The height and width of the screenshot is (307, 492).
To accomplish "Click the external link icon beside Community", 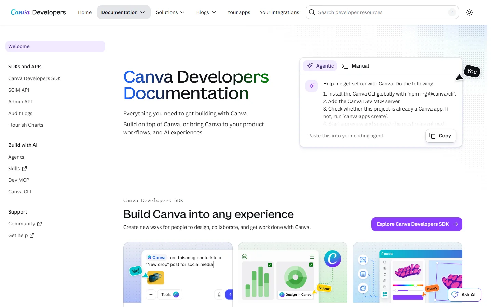I will (x=39, y=224).
